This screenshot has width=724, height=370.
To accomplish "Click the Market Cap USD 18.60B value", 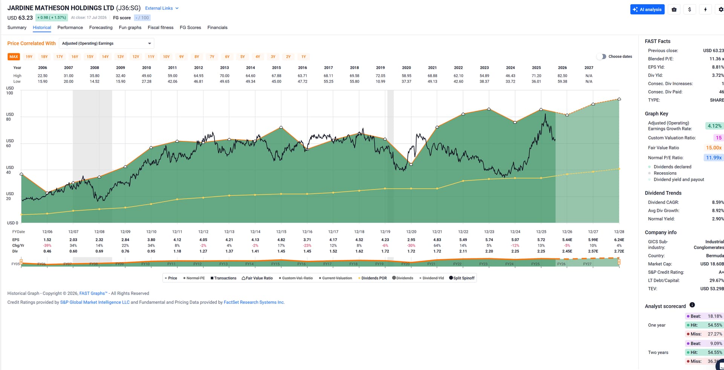I will (712, 264).
